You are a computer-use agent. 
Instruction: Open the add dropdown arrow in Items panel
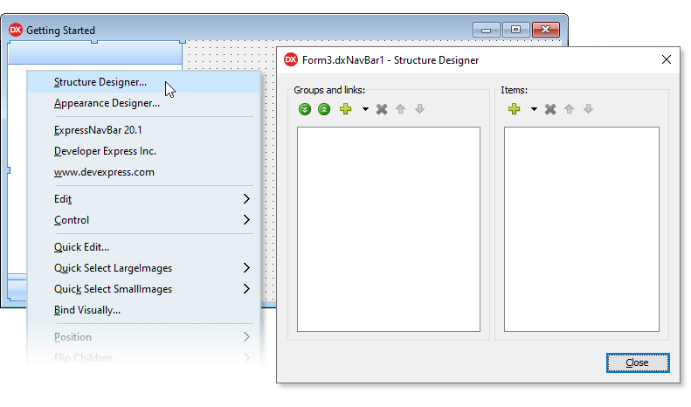click(534, 110)
